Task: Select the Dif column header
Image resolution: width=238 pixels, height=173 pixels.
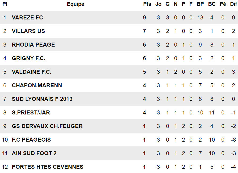Action: pyautogui.click(x=233, y=4)
